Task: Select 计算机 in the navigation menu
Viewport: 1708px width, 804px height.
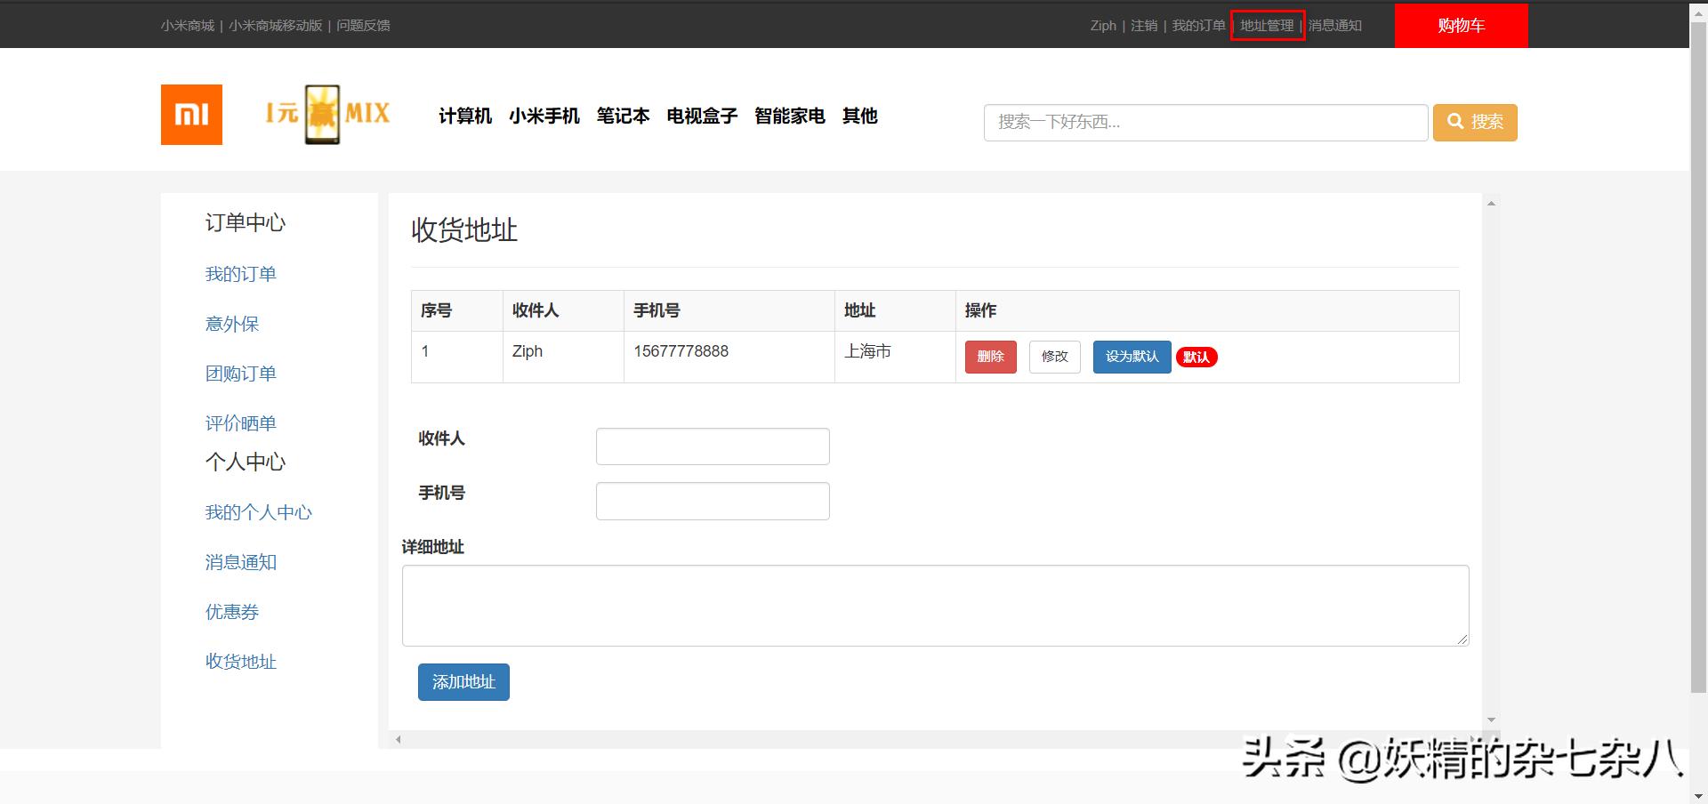Action: click(x=465, y=116)
